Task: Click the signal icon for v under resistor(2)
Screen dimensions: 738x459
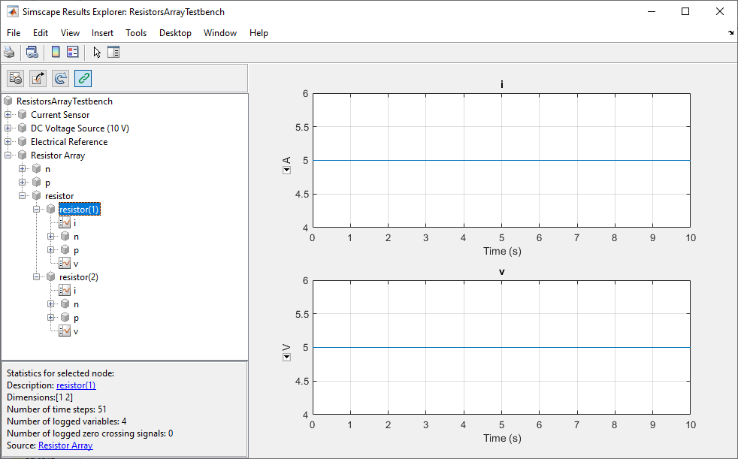Action: (x=65, y=331)
